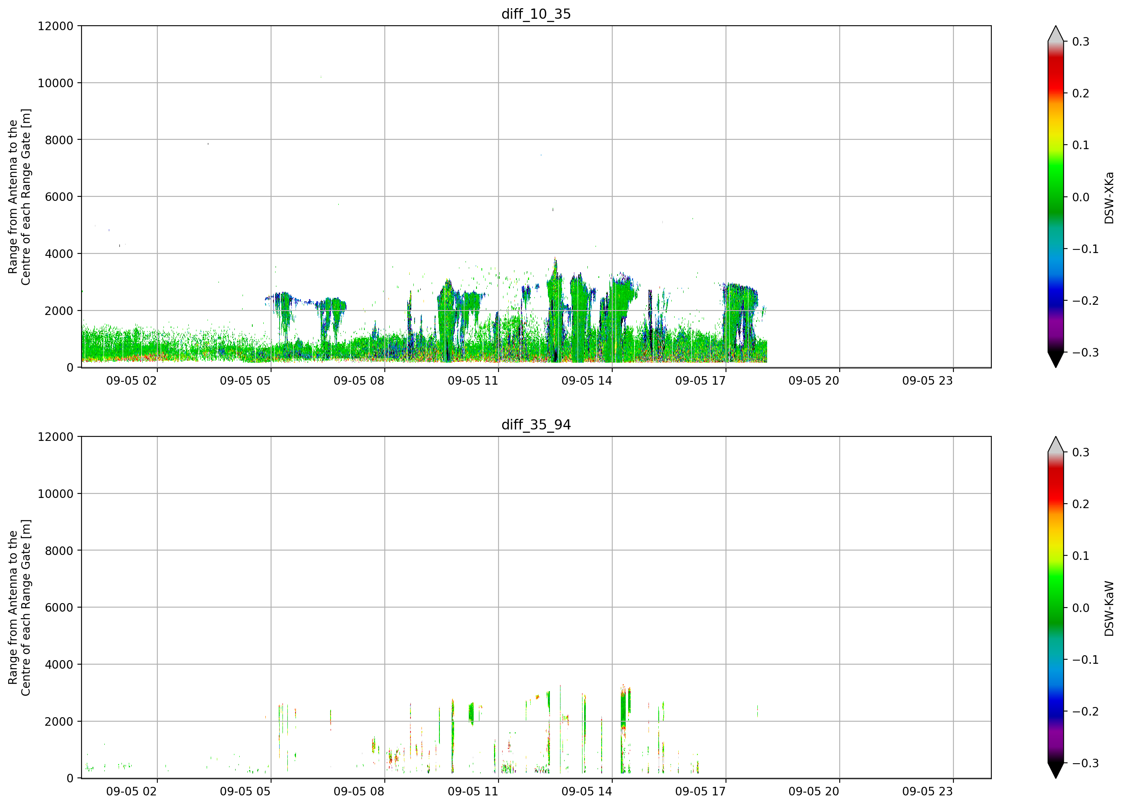Click the '09-05 14' tick label under diff_10_35
The width and height of the screenshot is (1123, 806).
(587, 381)
